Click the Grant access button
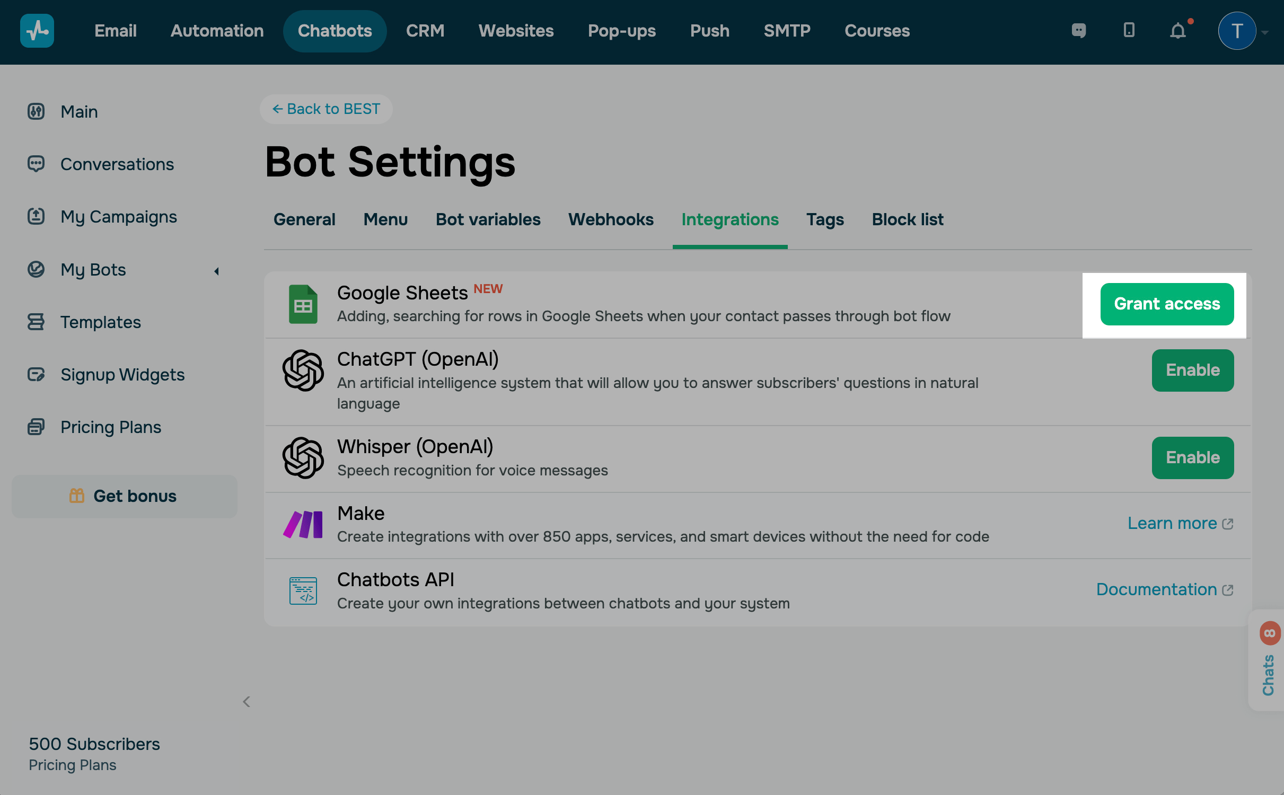 click(x=1166, y=304)
